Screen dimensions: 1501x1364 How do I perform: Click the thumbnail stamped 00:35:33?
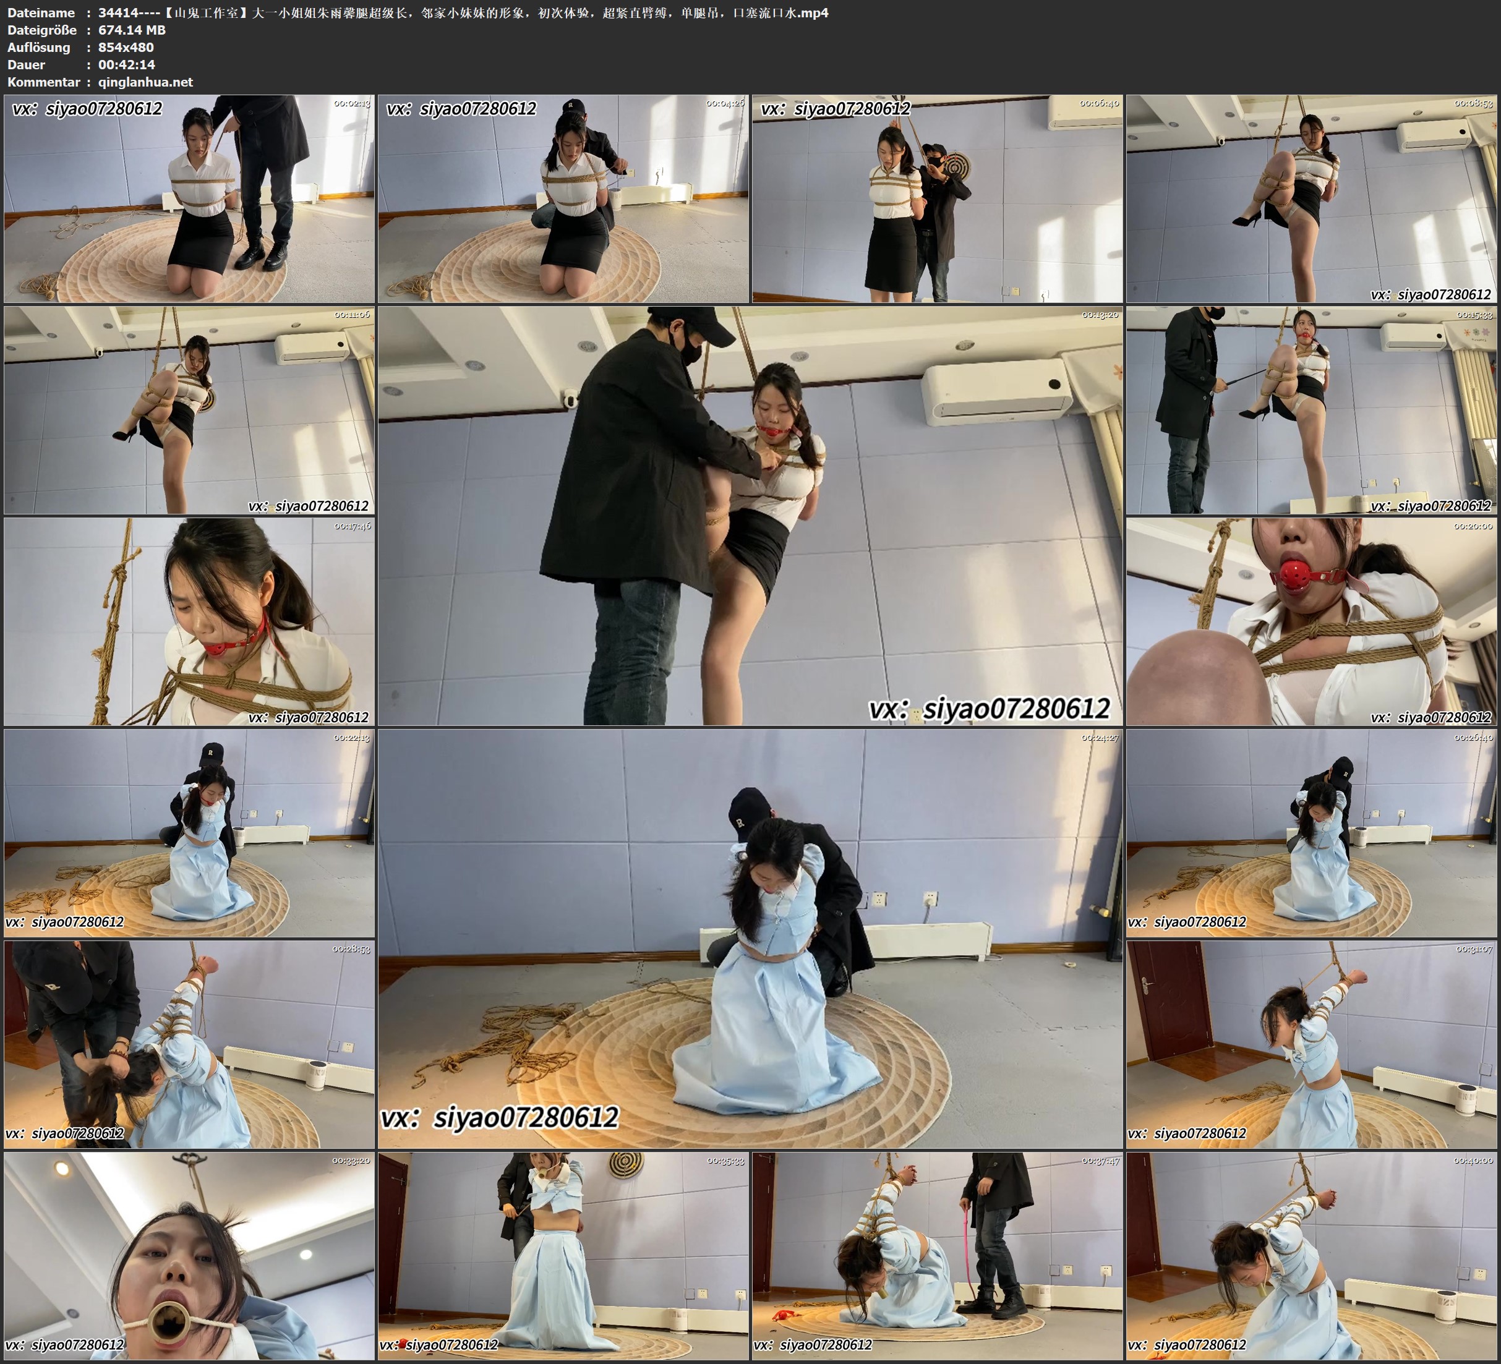563,1255
